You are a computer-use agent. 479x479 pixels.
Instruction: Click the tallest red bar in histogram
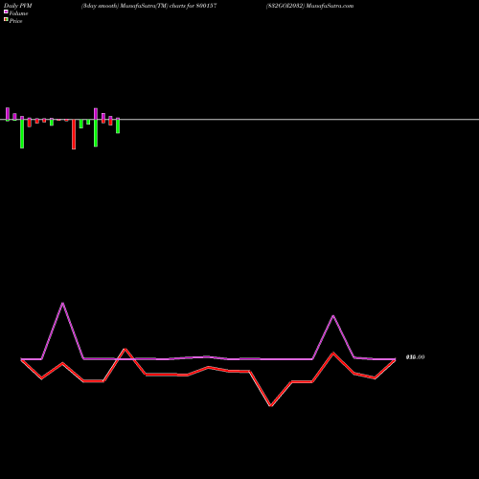click(74, 134)
